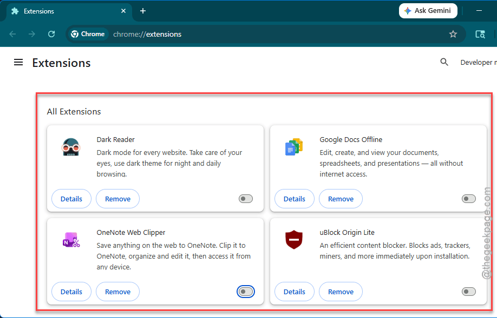This screenshot has height=318, width=497.
Task: Open the Extensions hamburger main menu
Action: click(x=18, y=62)
